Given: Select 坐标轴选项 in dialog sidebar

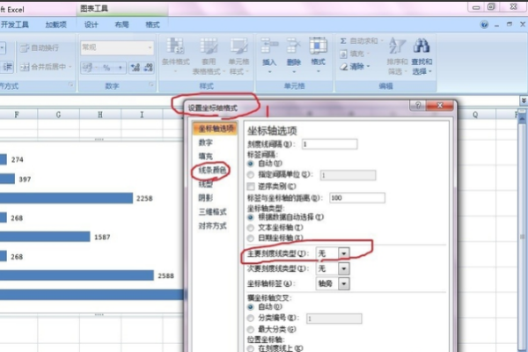Looking at the screenshot, I should (x=216, y=128).
